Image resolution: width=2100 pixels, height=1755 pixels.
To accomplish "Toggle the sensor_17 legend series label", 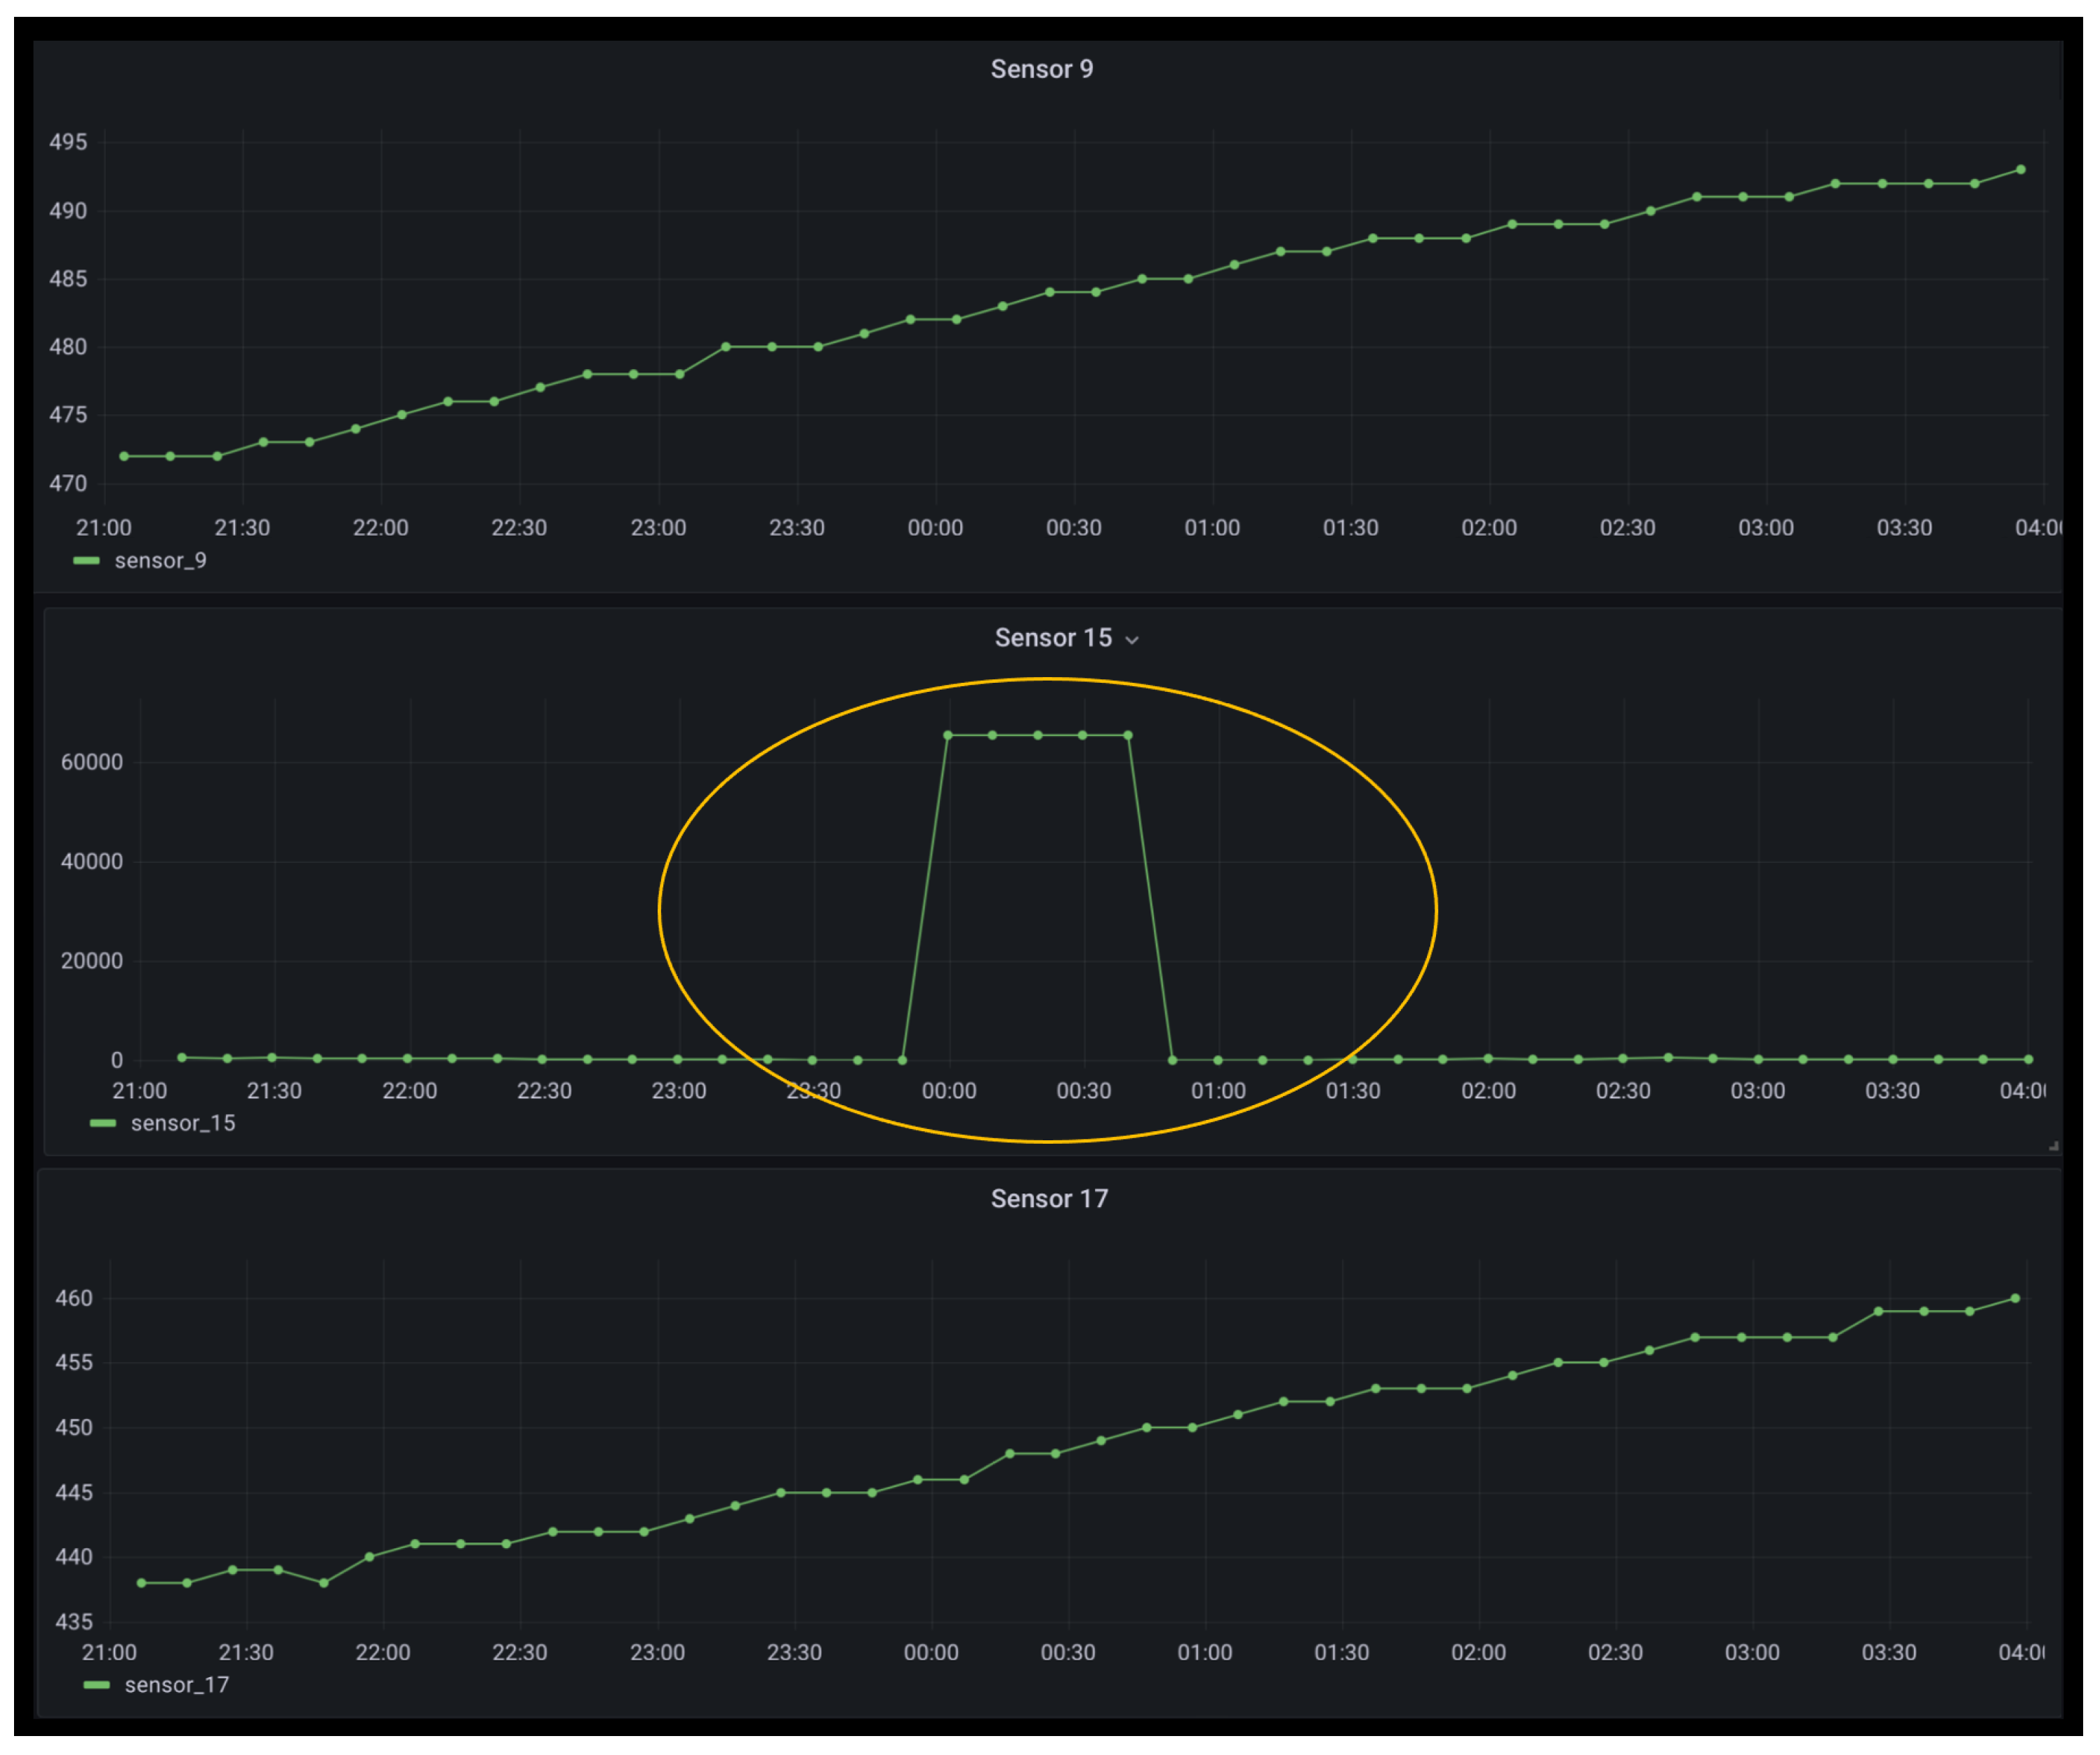I will tap(176, 1686).
